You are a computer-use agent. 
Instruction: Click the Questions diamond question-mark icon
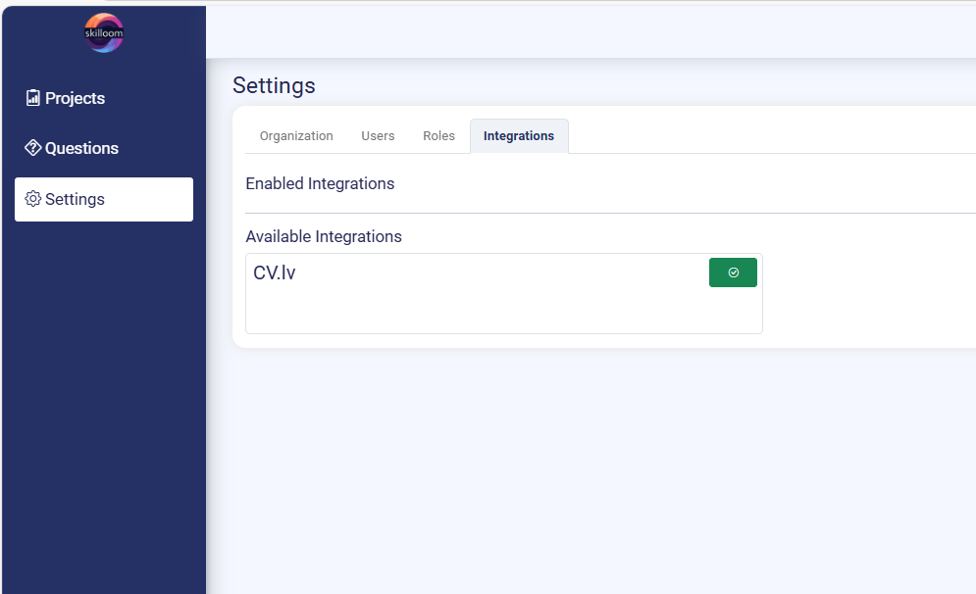(33, 148)
